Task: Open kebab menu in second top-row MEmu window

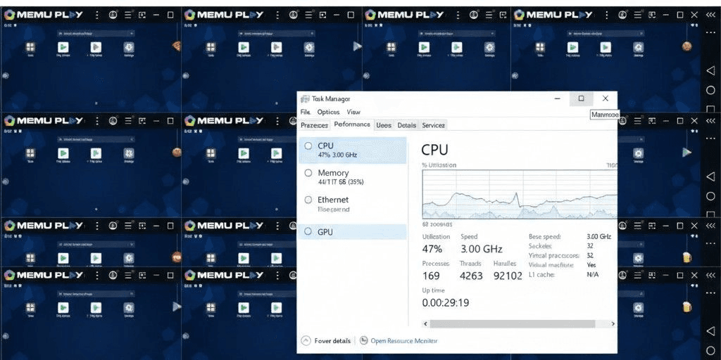Action: 277,15
